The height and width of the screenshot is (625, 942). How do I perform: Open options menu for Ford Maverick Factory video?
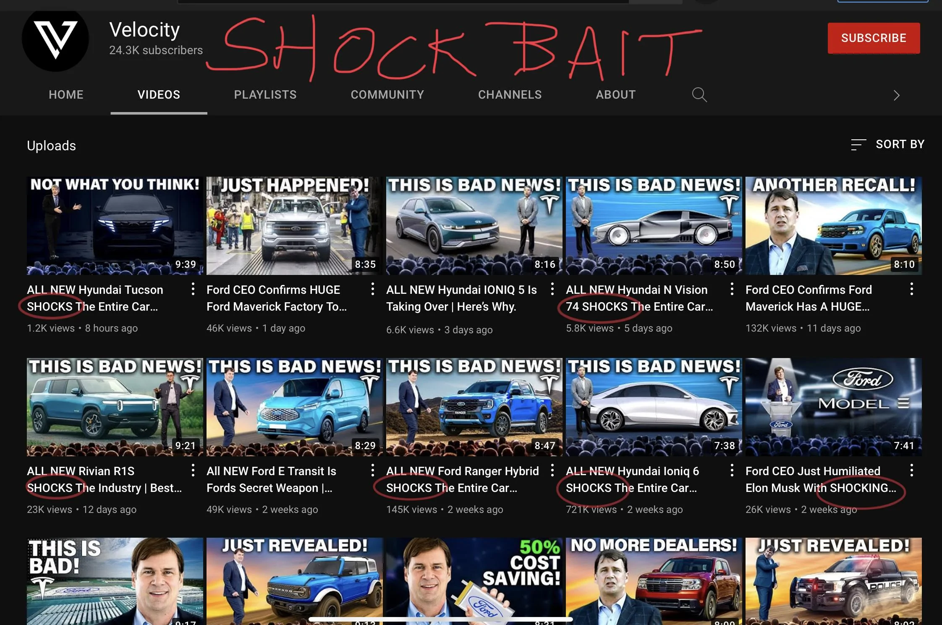click(372, 289)
